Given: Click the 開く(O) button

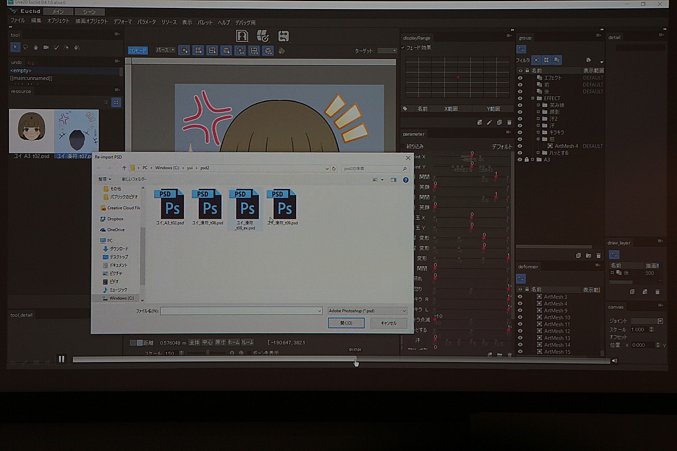Looking at the screenshot, I should pos(346,323).
